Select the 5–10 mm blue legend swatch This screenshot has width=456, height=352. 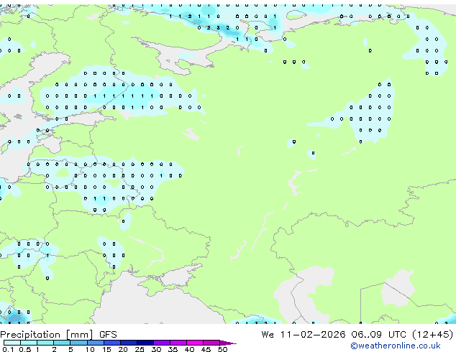coord(78,343)
